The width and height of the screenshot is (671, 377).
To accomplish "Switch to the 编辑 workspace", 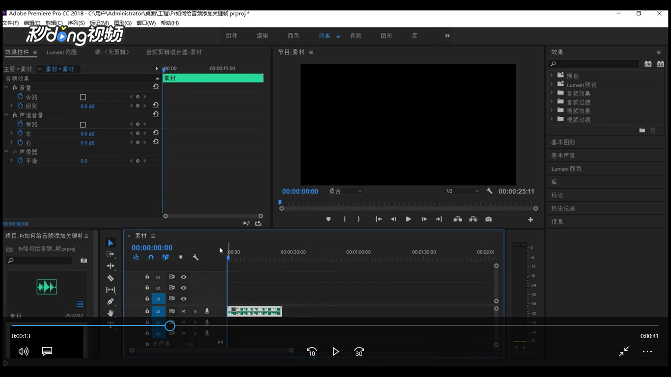I will coord(262,36).
